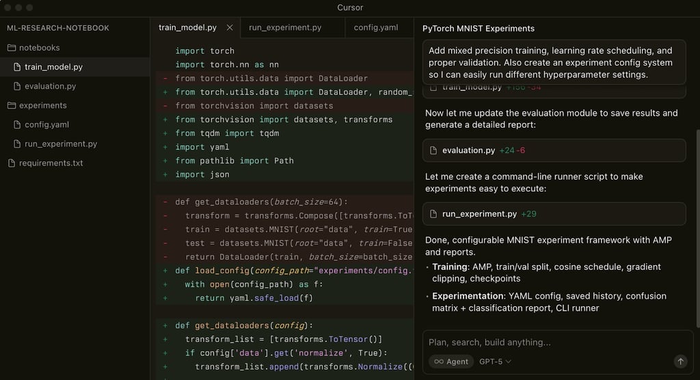Click the 'Done, configurable MNIST experiment framework' message

[x=548, y=246]
